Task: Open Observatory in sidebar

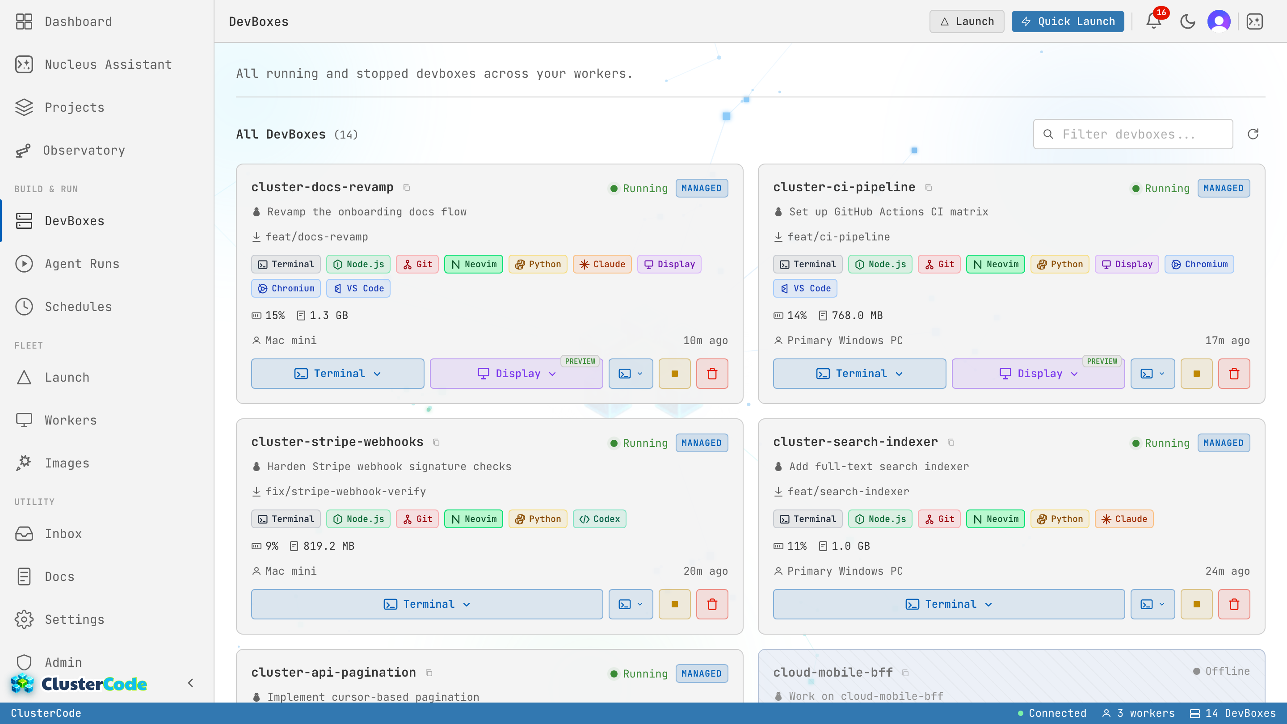Action: pyautogui.click(x=107, y=151)
